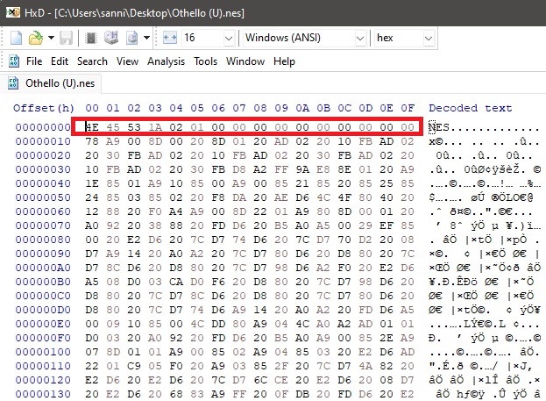
Task: Click the document icon left of File menu
Action: coord(14,61)
